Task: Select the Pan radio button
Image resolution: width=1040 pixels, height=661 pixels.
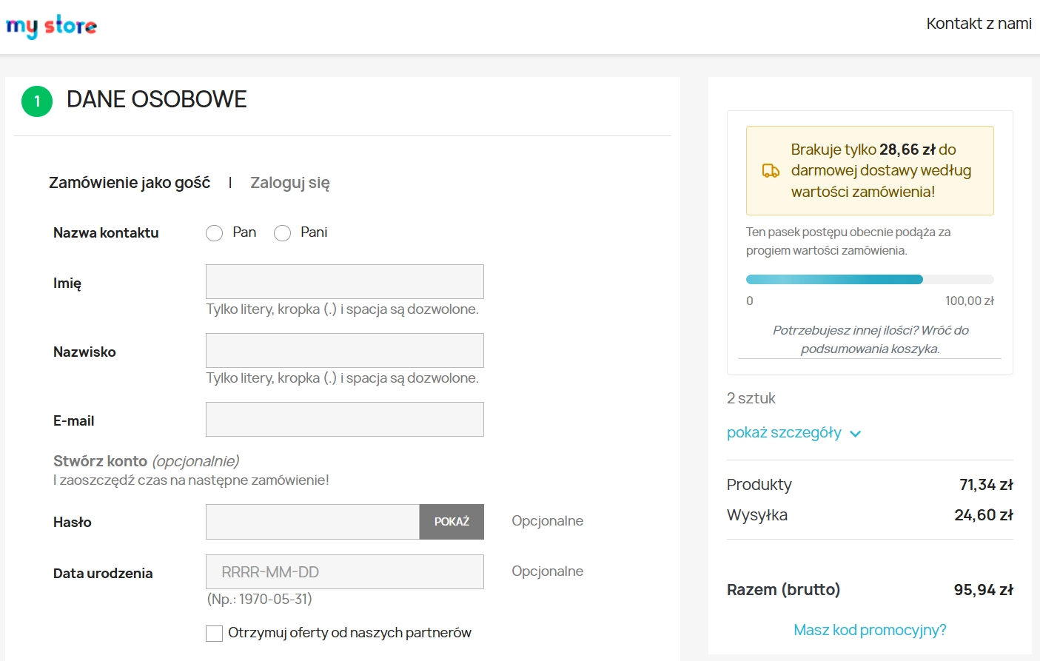Action: (x=214, y=232)
